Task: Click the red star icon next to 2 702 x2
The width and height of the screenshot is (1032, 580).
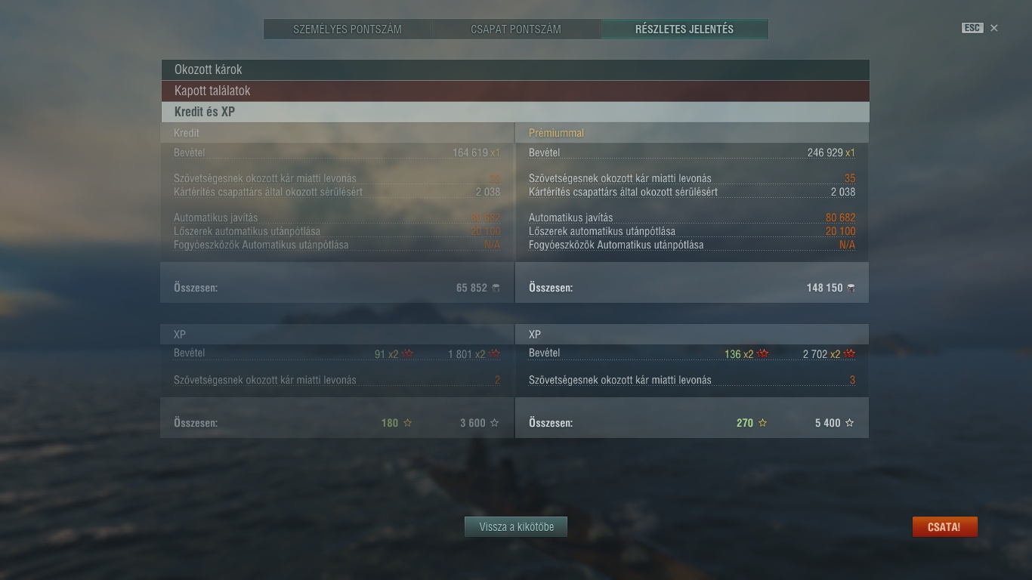Action: click(x=849, y=353)
